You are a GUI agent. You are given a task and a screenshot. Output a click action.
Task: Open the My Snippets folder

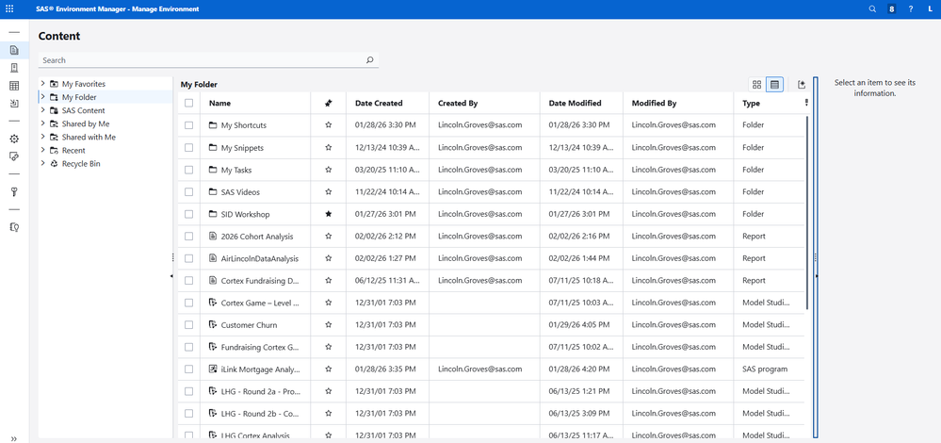point(242,148)
